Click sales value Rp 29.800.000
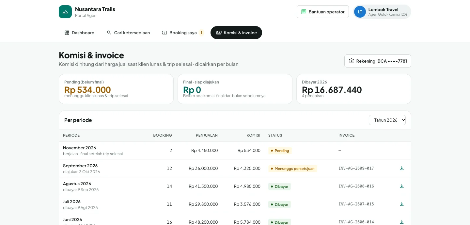 point(203,204)
